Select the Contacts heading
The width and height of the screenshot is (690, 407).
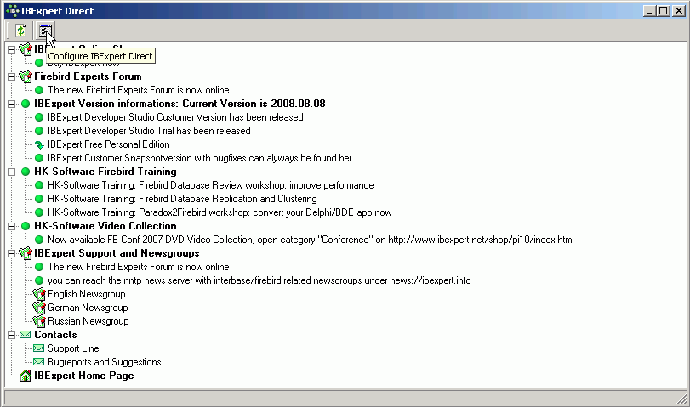click(55, 335)
